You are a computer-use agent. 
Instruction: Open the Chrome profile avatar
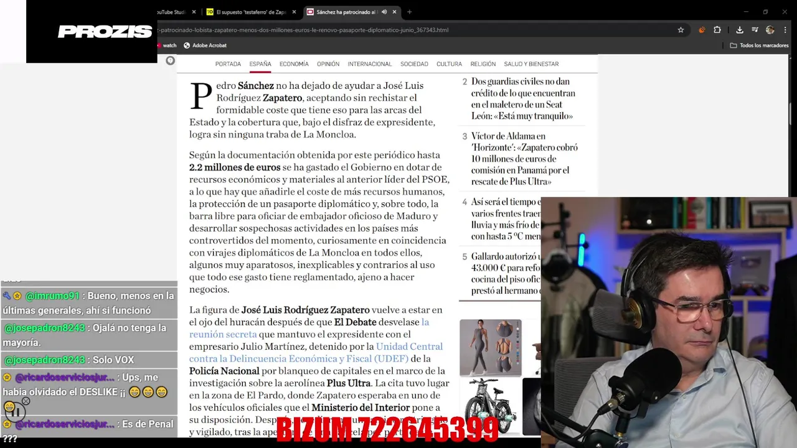pos(770,30)
